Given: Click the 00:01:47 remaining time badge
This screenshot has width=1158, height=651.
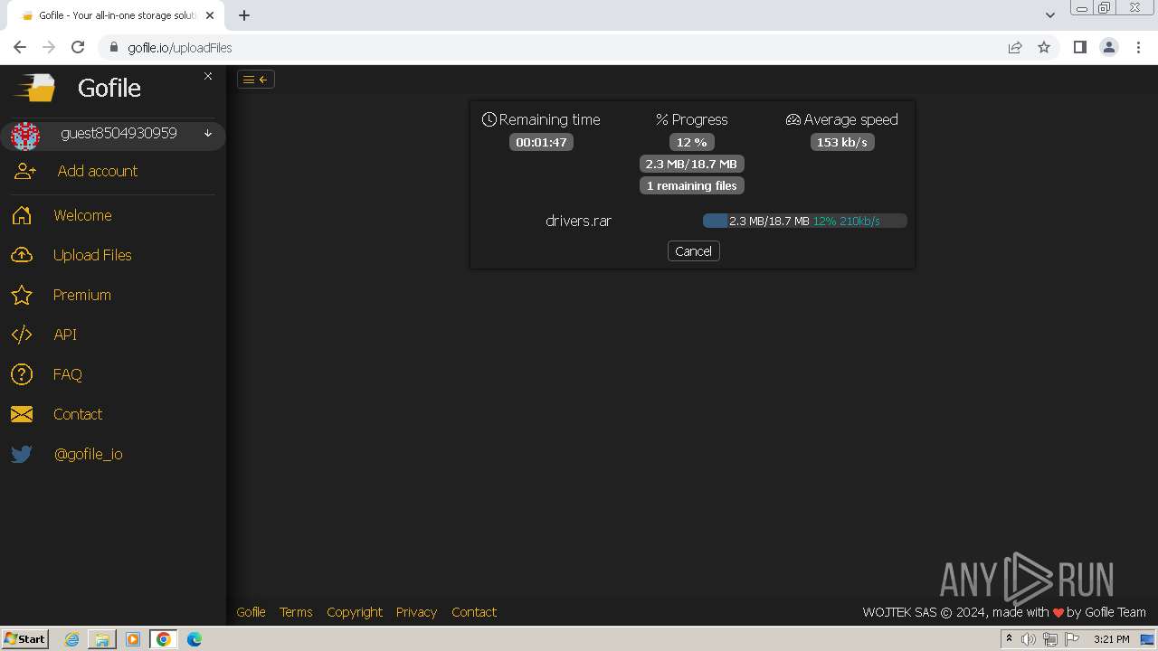Looking at the screenshot, I should pyautogui.click(x=541, y=142).
